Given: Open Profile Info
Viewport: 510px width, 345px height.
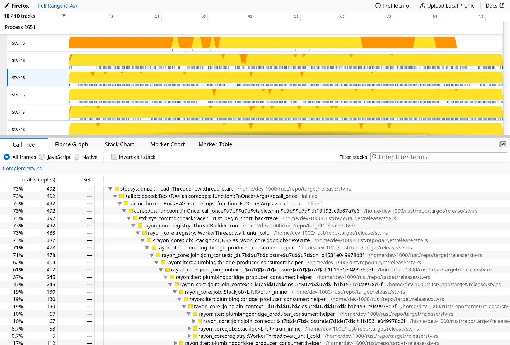Looking at the screenshot, I should (x=391, y=6).
